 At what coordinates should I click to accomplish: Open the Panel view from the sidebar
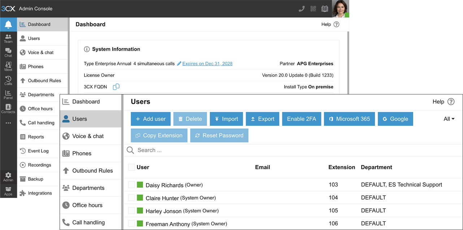(8, 94)
